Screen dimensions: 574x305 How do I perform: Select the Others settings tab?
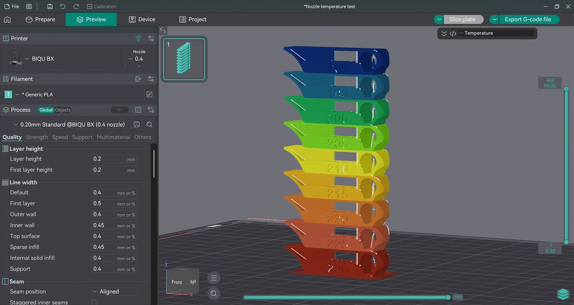click(x=143, y=137)
